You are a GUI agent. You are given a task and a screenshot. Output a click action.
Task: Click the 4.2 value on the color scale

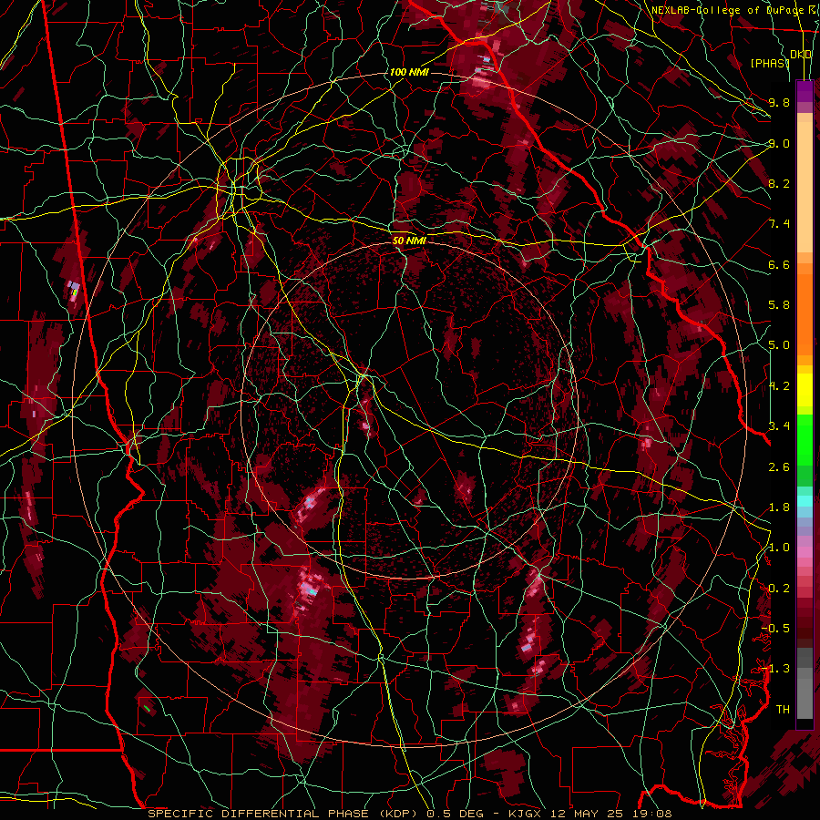click(779, 386)
